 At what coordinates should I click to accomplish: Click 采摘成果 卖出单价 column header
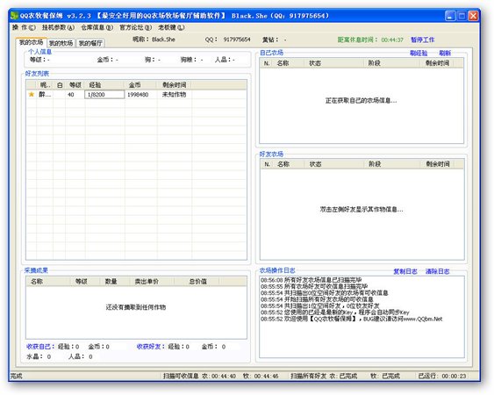point(152,281)
